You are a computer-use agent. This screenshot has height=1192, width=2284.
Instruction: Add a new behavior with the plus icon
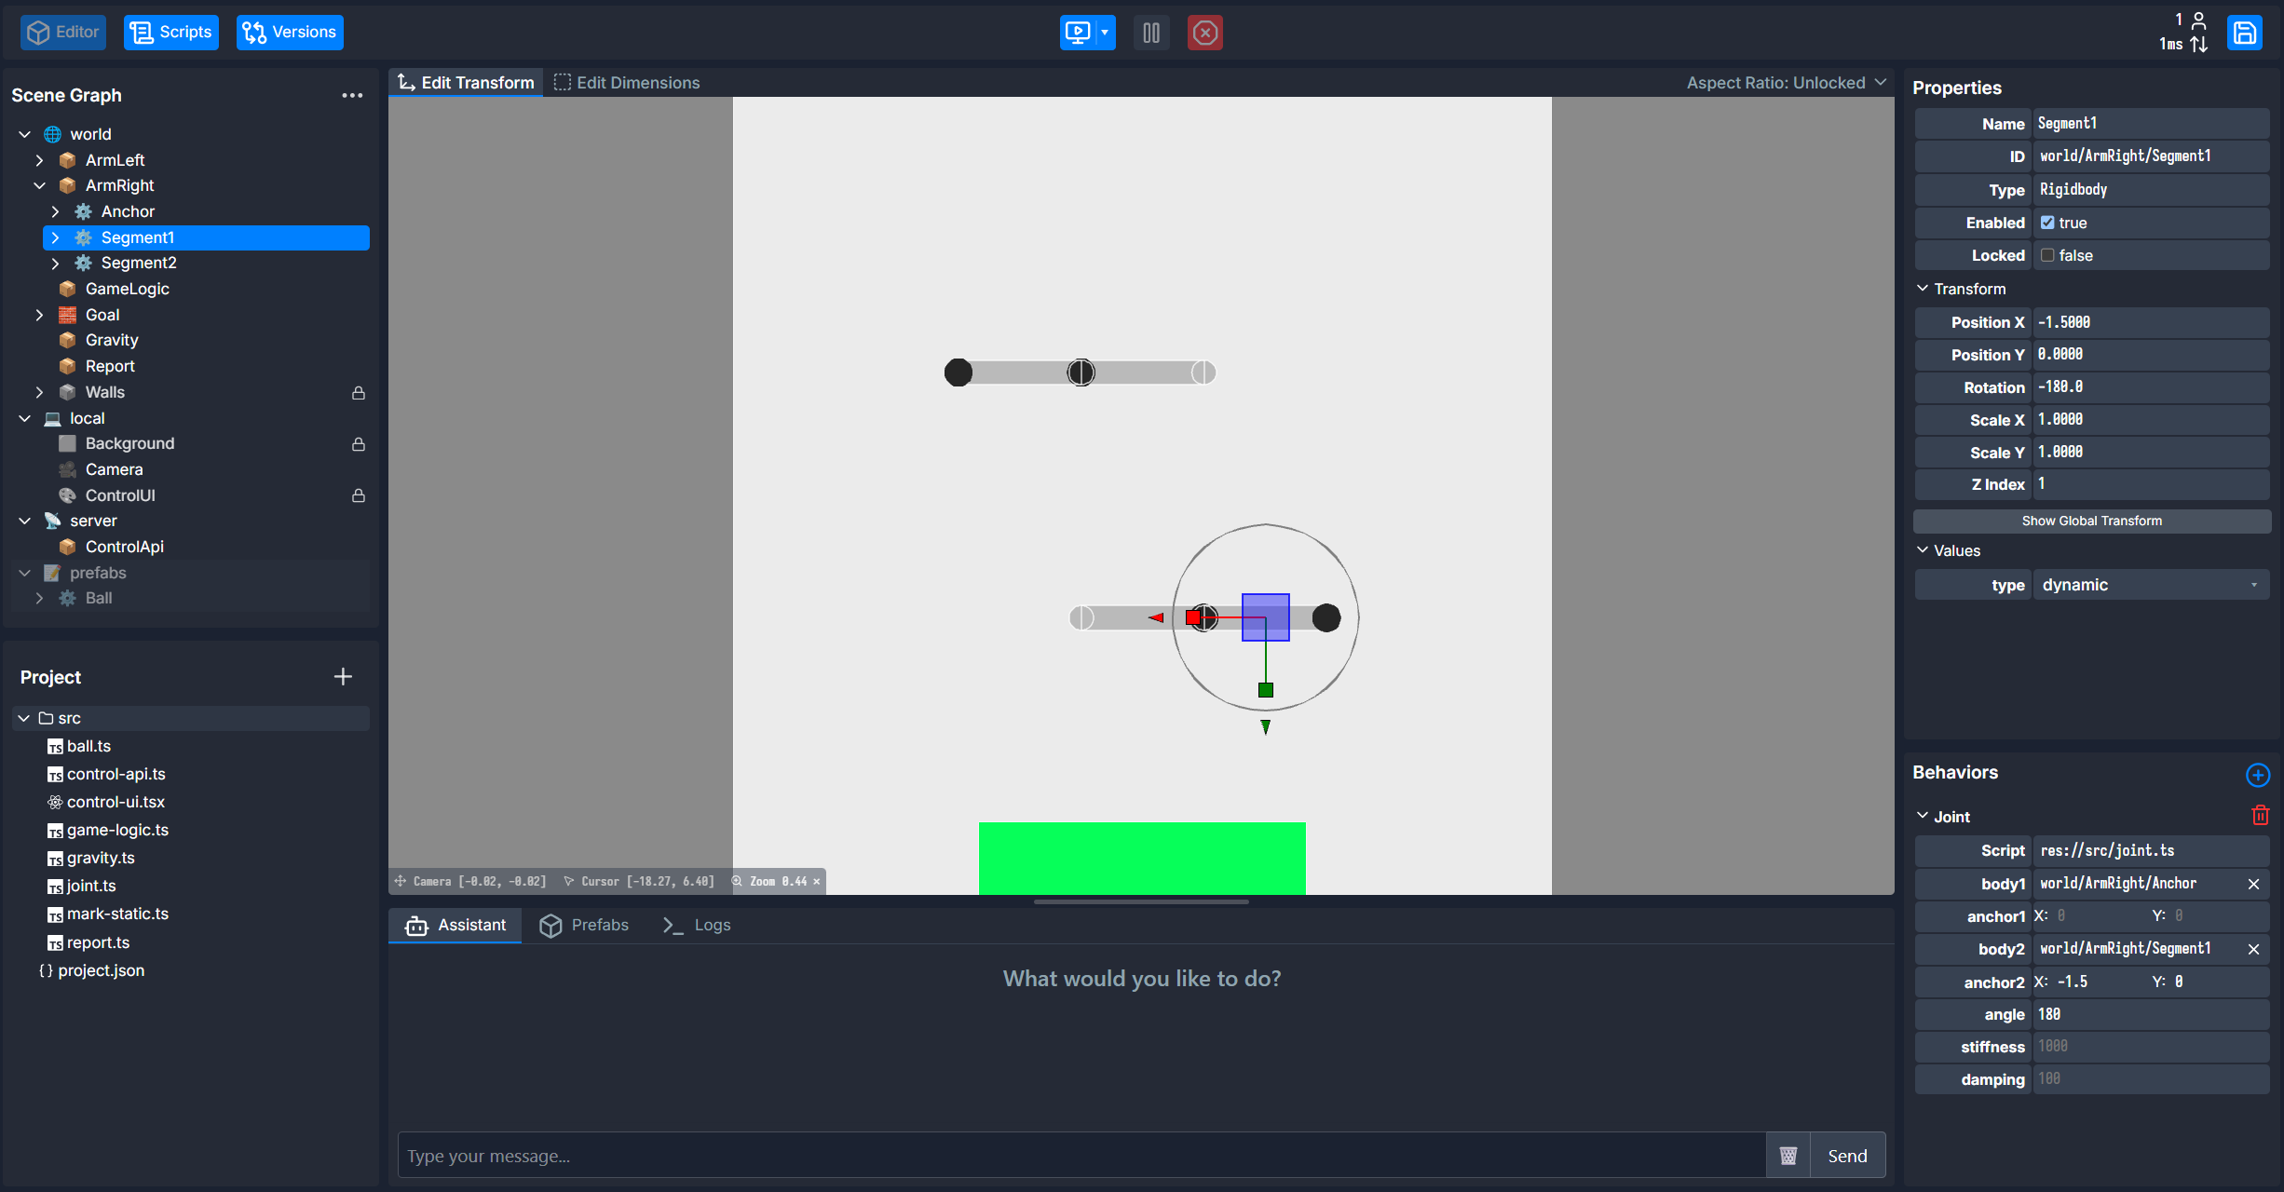click(2258, 775)
